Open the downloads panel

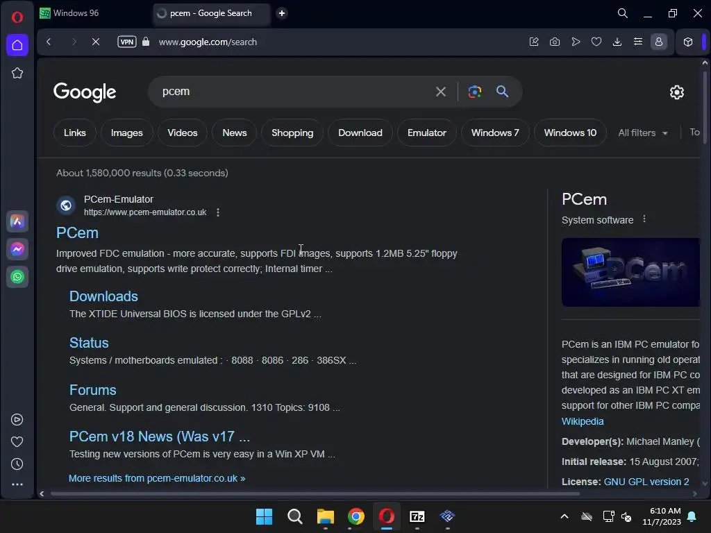(x=617, y=42)
